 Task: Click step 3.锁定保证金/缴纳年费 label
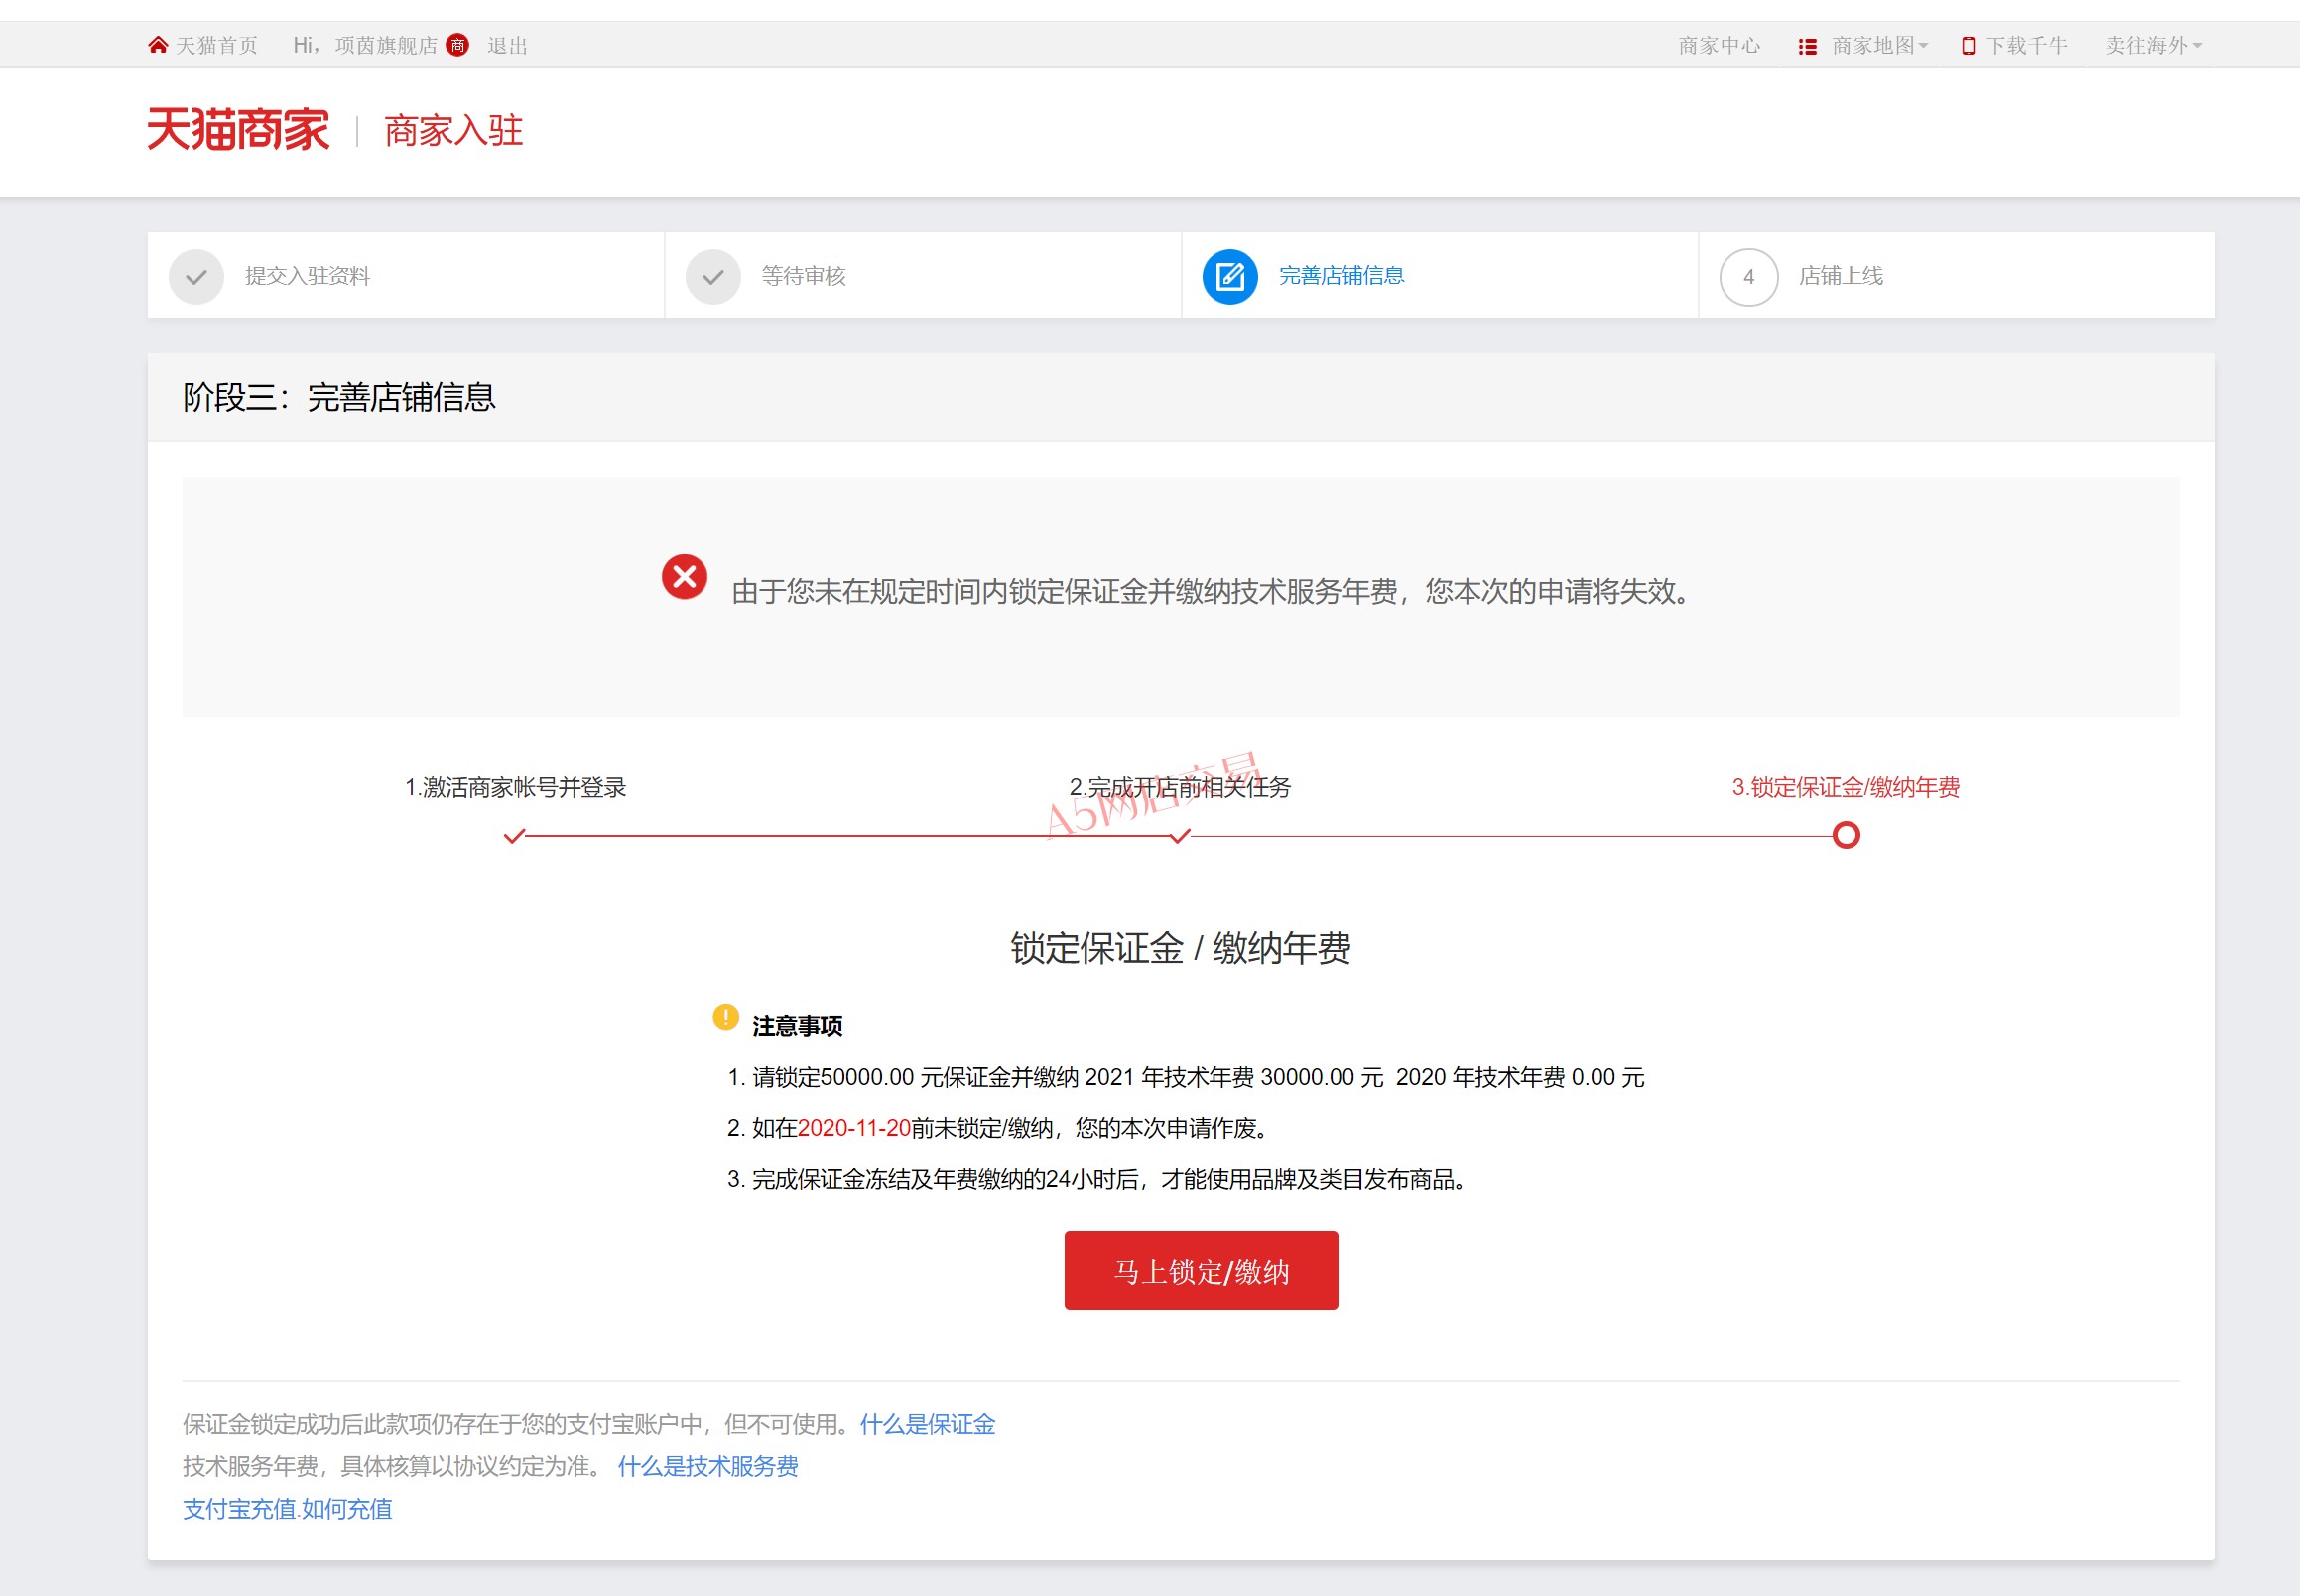pyautogui.click(x=1846, y=787)
